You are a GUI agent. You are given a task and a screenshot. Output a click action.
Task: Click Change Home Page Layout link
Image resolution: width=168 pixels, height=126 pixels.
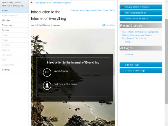[83, 10]
